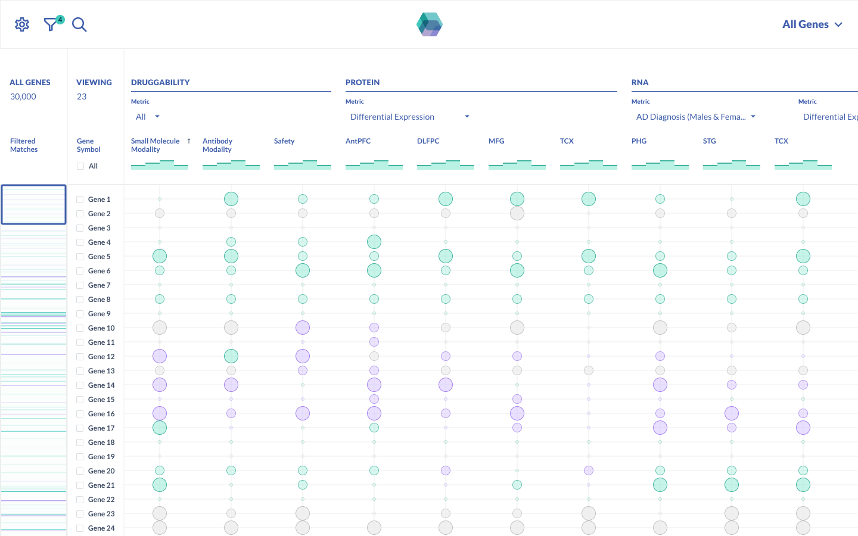Click the AntPFC column histogram
Viewport: 858px width, 536px height.
[x=374, y=164]
